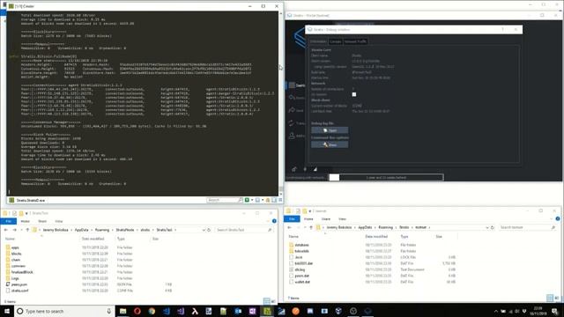Switch to Network Traffic tab in Debug window
The height and width of the screenshot is (317, 564).
click(x=355, y=41)
